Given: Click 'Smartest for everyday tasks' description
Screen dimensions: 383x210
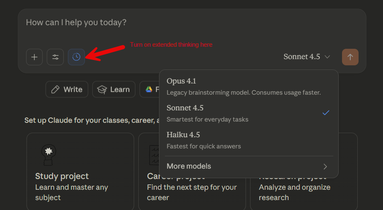Looking at the screenshot, I should click(207, 119).
